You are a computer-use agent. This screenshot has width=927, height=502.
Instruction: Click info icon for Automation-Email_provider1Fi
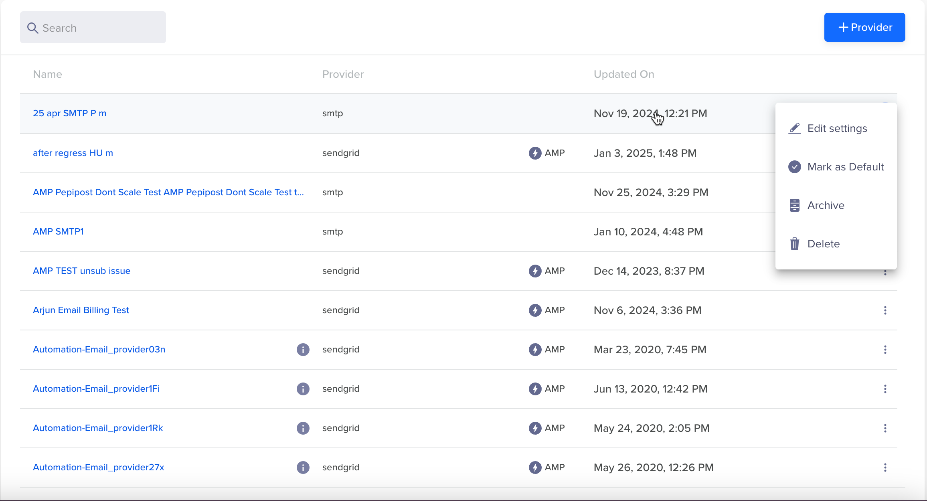click(303, 389)
